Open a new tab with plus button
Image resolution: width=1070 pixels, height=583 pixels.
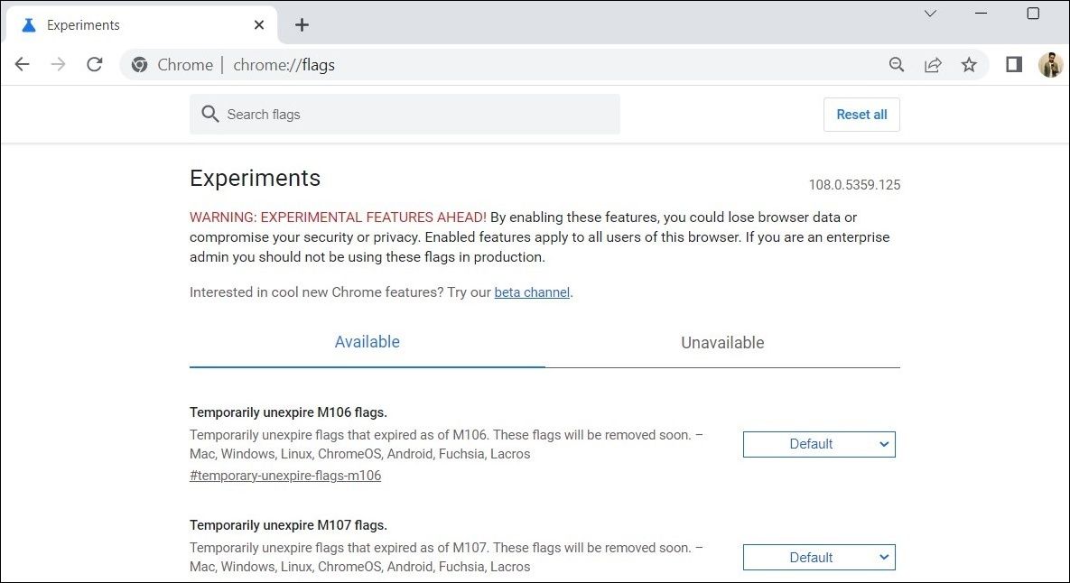tap(302, 25)
